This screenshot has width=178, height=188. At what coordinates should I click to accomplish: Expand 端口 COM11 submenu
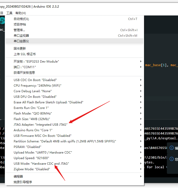pos(74,67)
